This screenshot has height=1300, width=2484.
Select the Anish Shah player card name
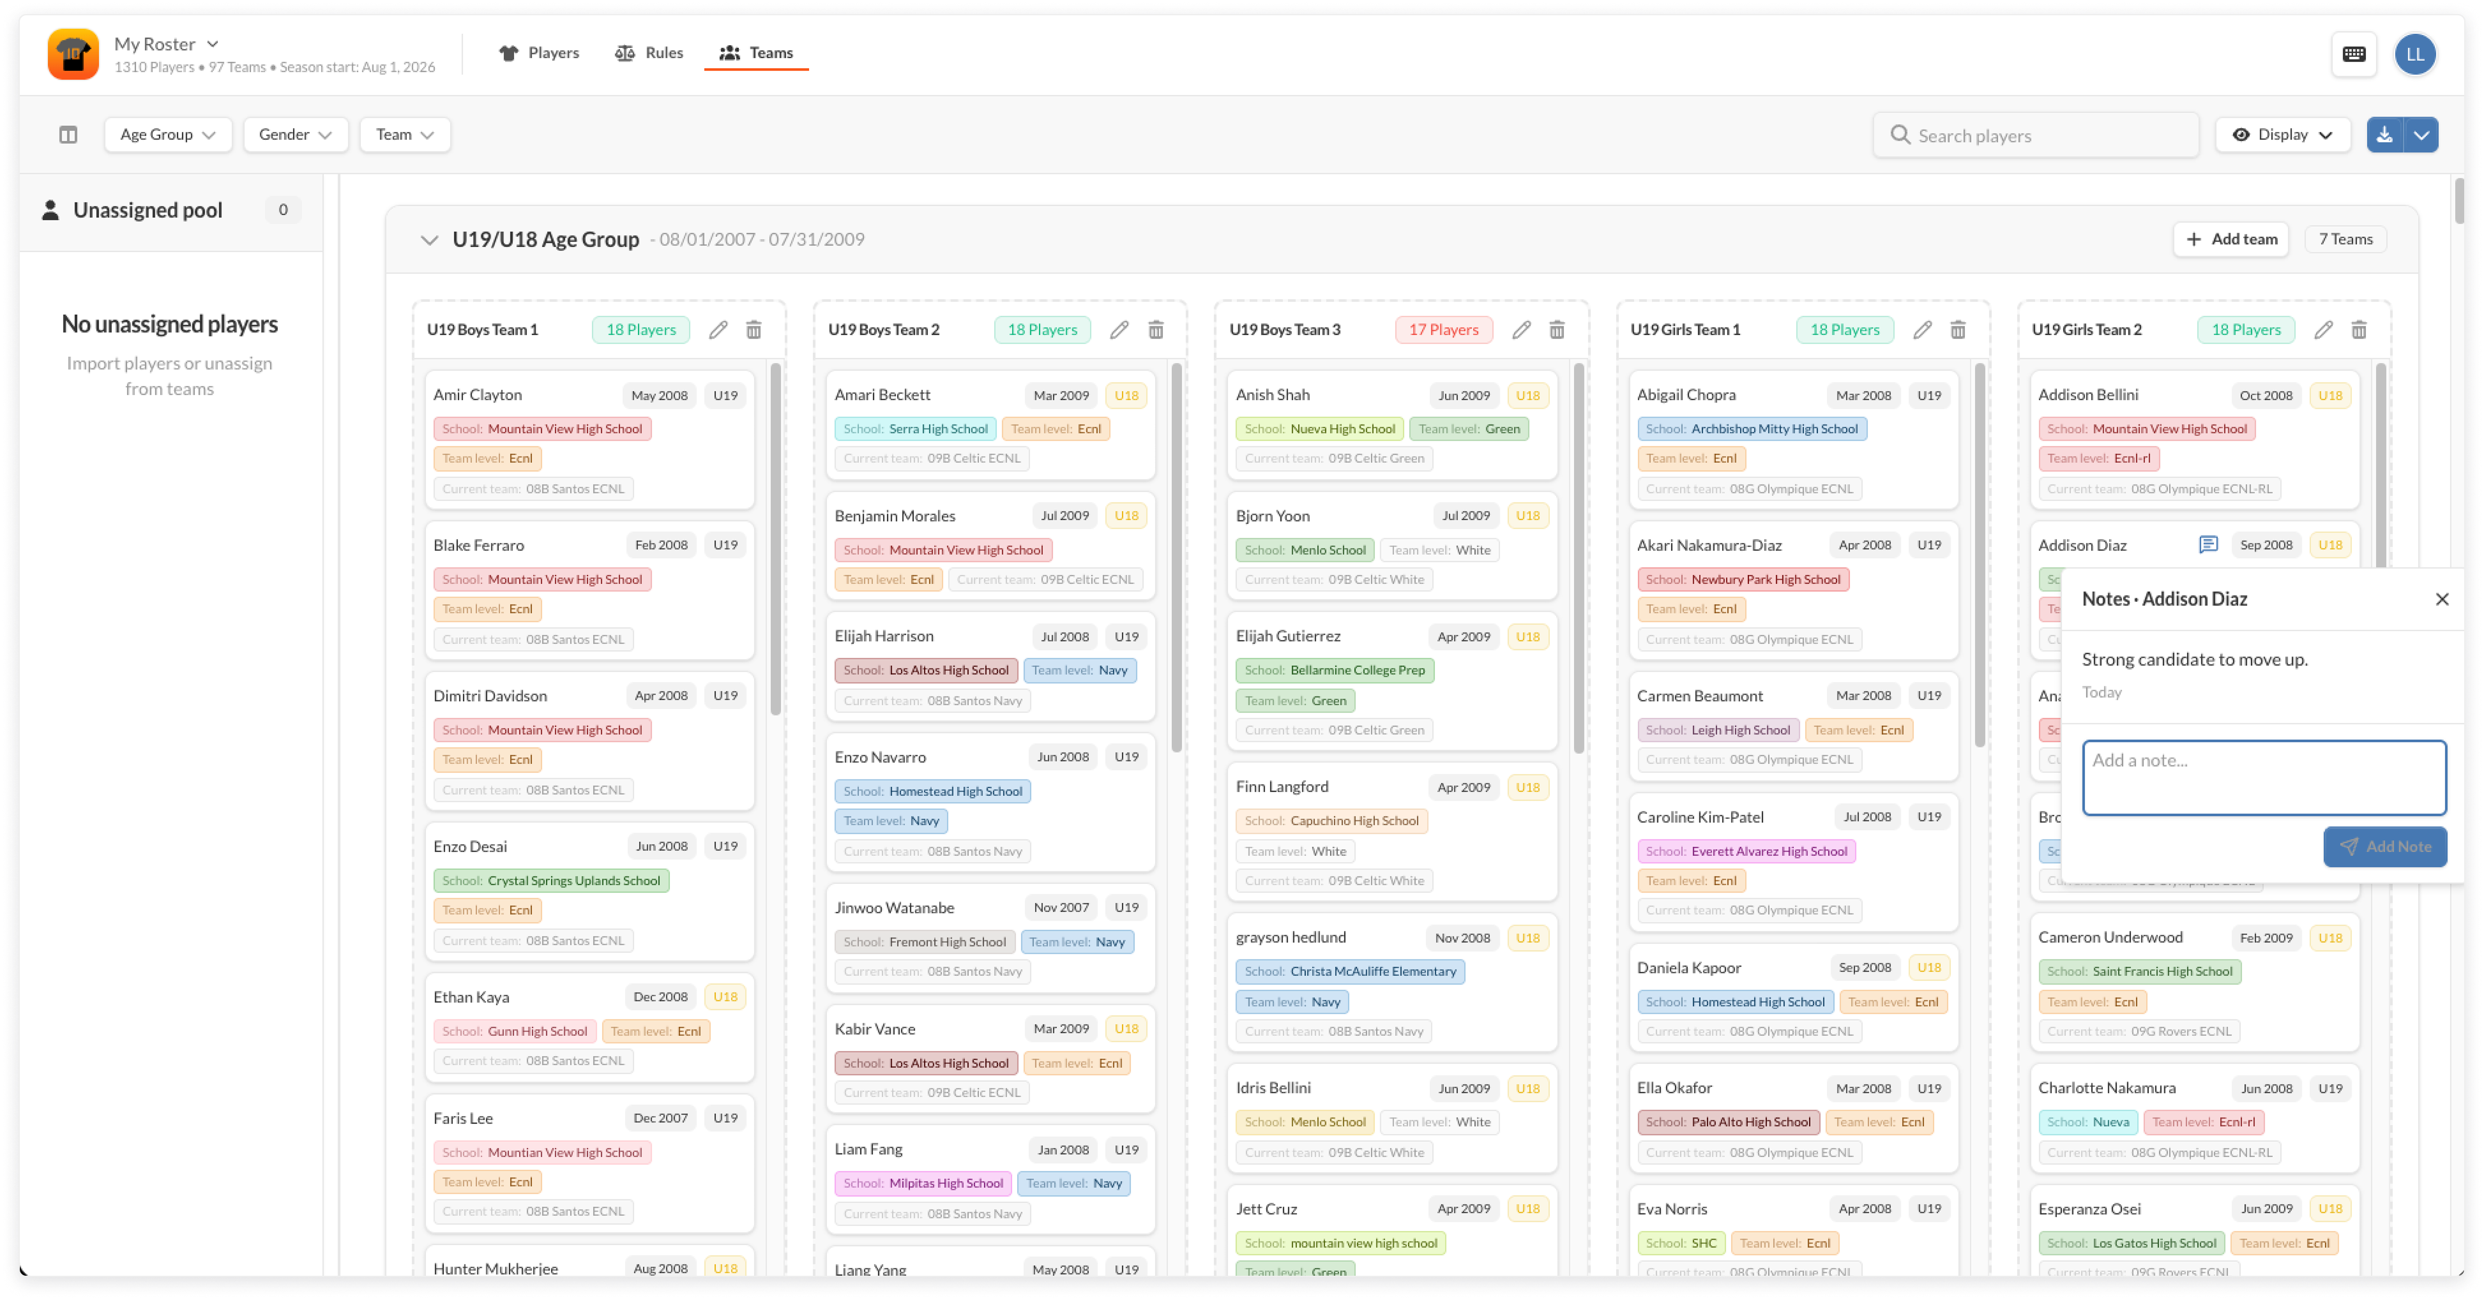pos(1273,395)
